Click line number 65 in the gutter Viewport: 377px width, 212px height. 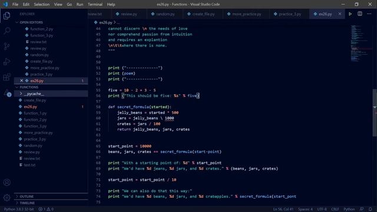coord(98,146)
